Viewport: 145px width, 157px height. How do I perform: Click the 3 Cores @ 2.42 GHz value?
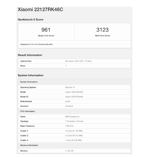pos(74,136)
